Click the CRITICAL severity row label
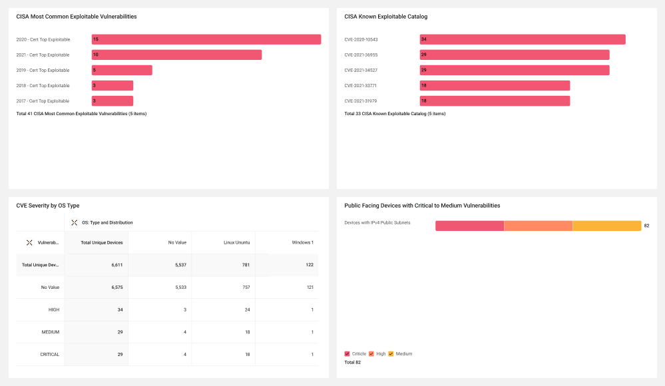 50,355
